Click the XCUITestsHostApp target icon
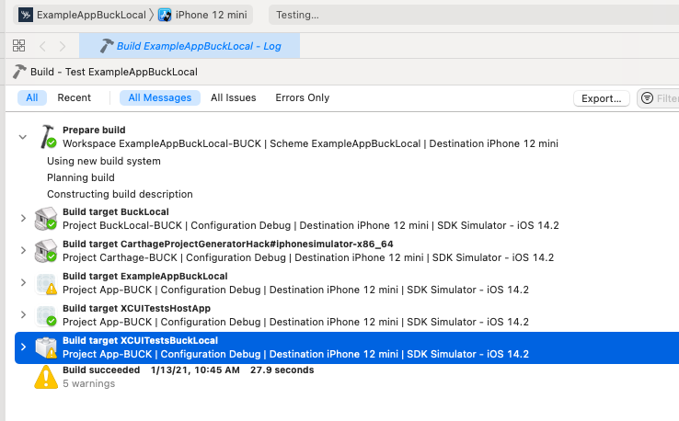The height and width of the screenshot is (421, 679). point(46,315)
